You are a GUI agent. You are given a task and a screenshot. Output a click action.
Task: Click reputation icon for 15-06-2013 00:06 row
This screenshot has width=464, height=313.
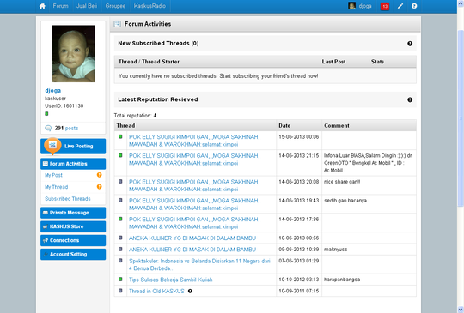tap(120, 136)
